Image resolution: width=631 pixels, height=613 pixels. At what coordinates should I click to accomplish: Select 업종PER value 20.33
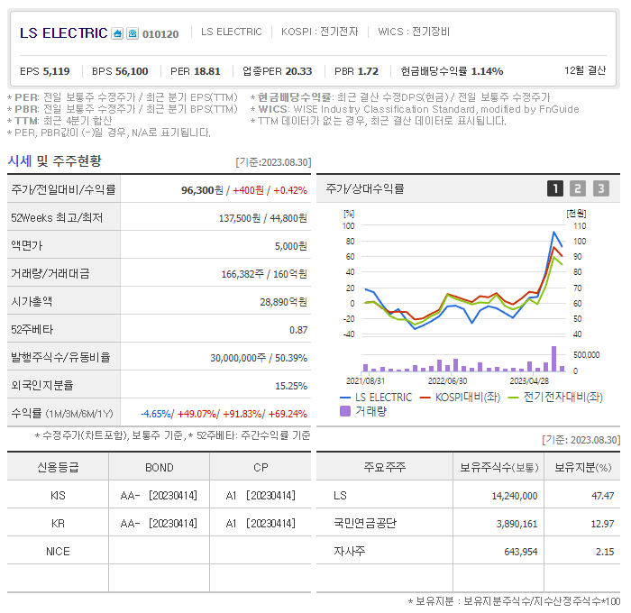[298, 71]
